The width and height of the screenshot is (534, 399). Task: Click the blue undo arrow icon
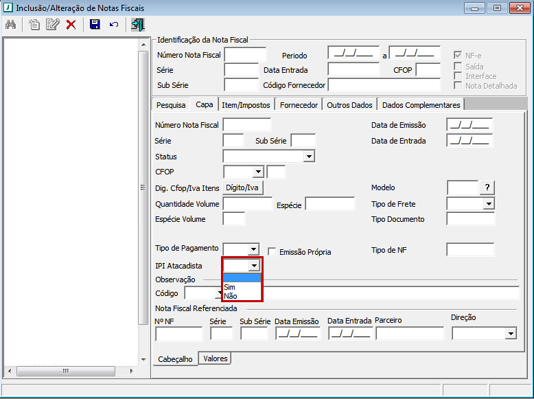(113, 25)
